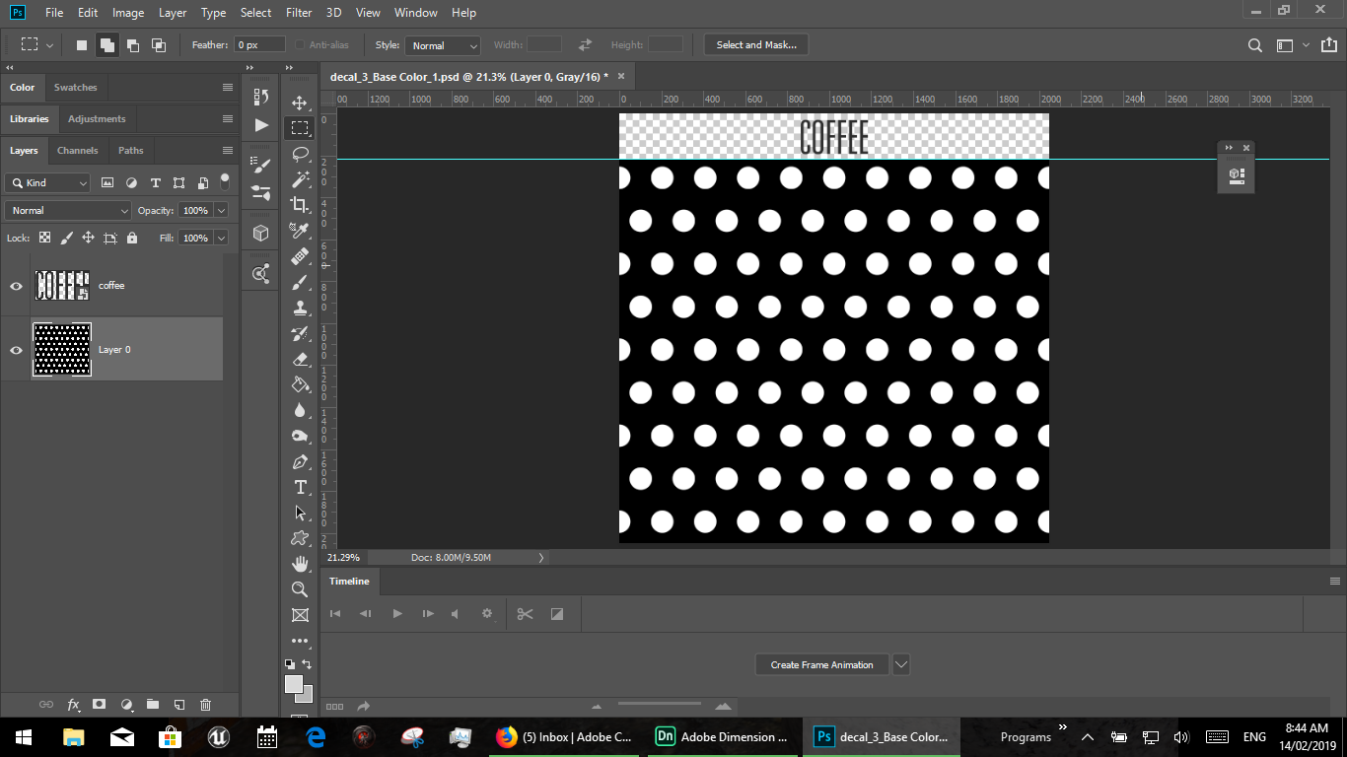This screenshot has width=1347, height=757.
Task: Select the Eyedropper tool
Action: pos(300,231)
